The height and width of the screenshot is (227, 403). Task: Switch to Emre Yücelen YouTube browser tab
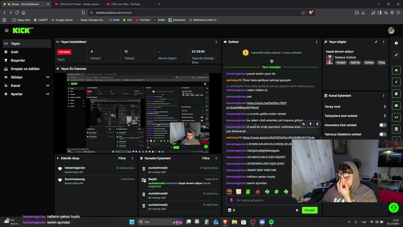click(77, 4)
